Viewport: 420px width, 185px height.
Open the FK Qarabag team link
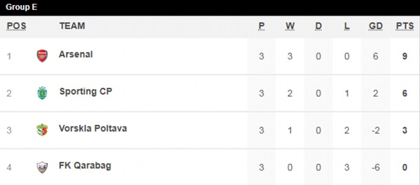tap(85, 166)
